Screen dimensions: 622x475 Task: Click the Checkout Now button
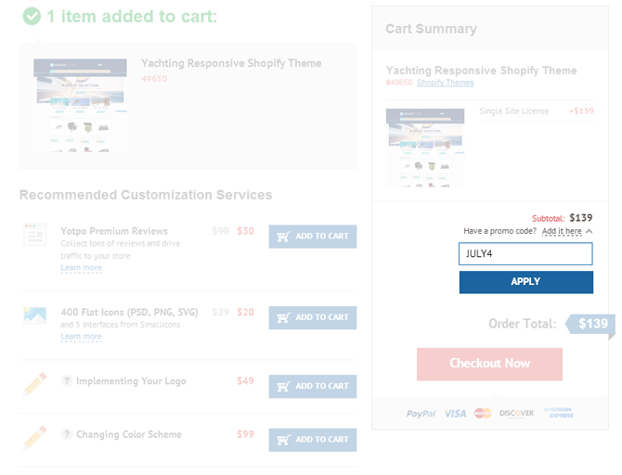pos(489,364)
